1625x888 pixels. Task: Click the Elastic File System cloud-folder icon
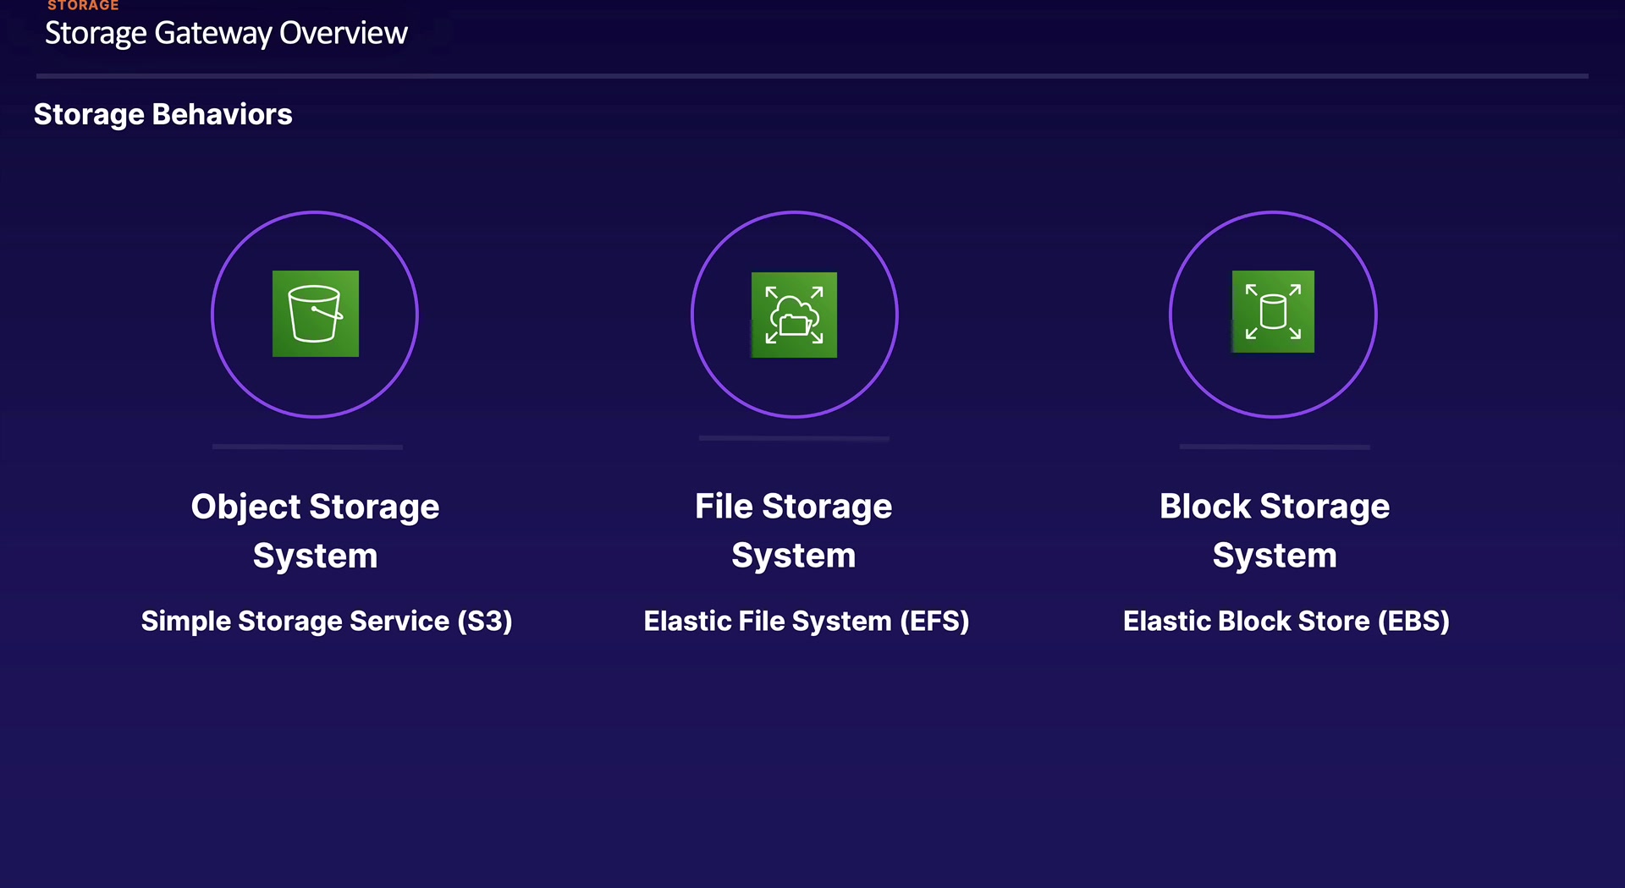(x=794, y=315)
